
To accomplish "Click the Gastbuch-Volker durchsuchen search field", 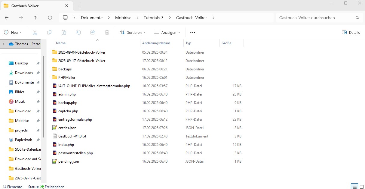I will pos(315,18).
